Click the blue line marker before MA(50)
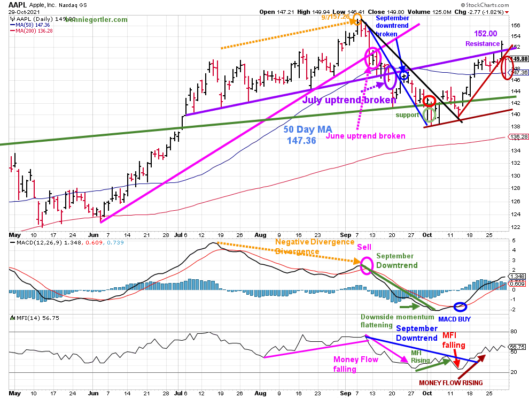 (12, 25)
